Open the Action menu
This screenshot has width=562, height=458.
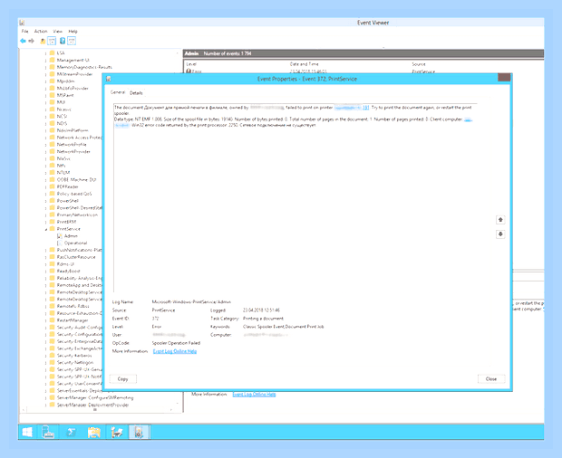point(41,31)
